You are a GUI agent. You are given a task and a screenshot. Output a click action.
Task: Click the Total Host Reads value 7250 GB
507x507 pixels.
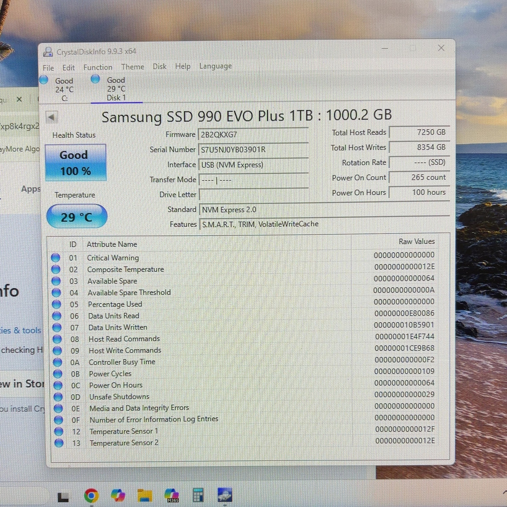click(x=419, y=132)
